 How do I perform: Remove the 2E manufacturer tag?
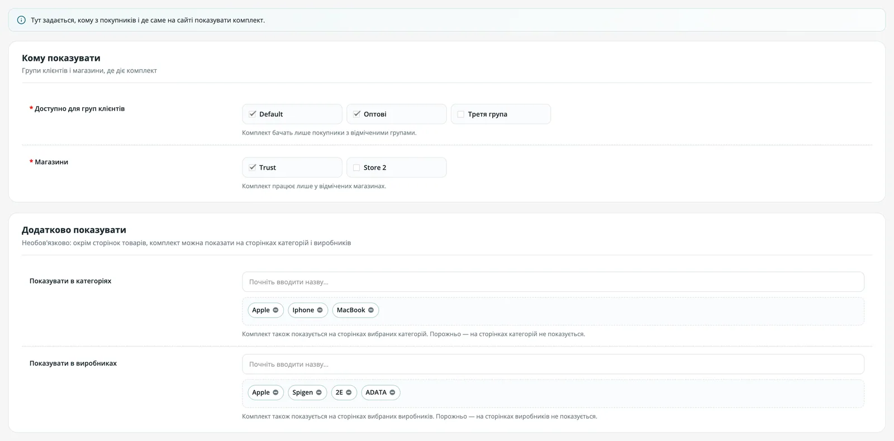click(349, 392)
